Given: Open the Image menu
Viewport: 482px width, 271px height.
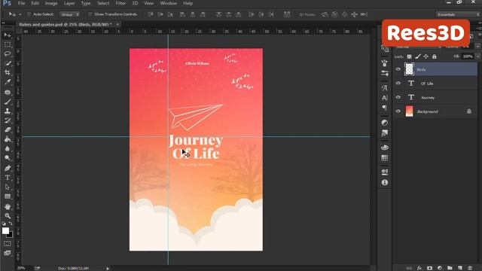Looking at the screenshot, I should tap(51, 3).
